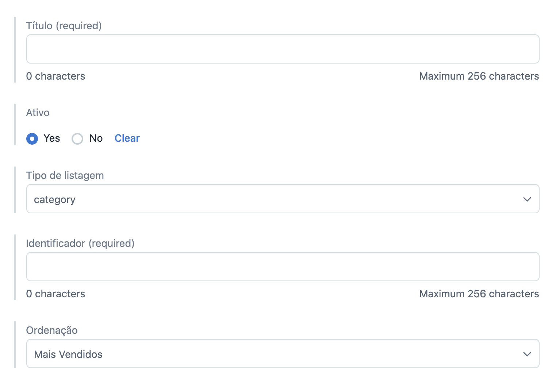Click the "0 characters" counter below Título
552x382 pixels.
(x=55, y=76)
